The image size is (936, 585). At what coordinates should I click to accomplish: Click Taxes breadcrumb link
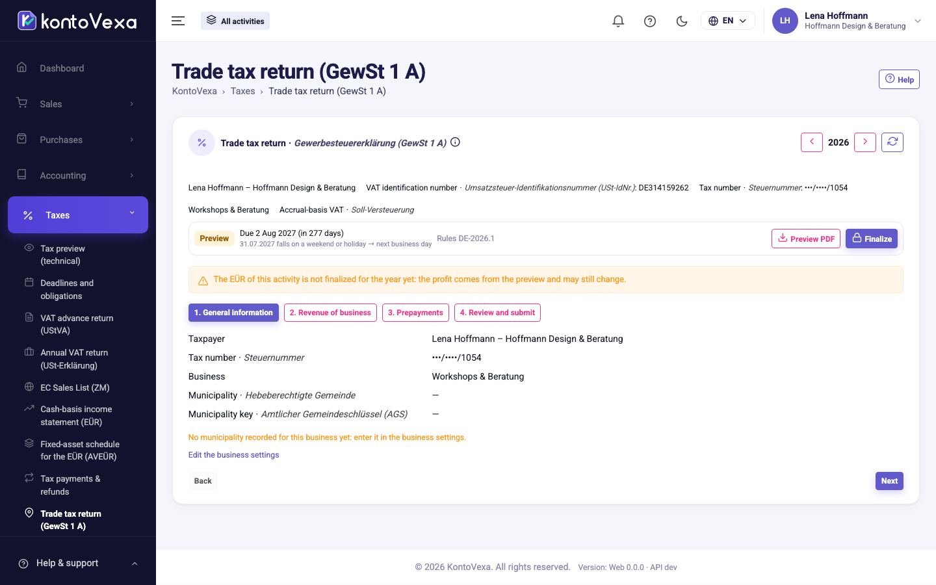(x=242, y=91)
